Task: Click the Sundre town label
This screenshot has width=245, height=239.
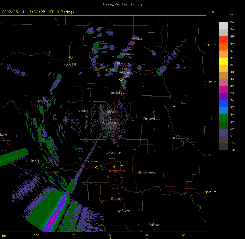Action: pyautogui.click(x=83, y=111)
